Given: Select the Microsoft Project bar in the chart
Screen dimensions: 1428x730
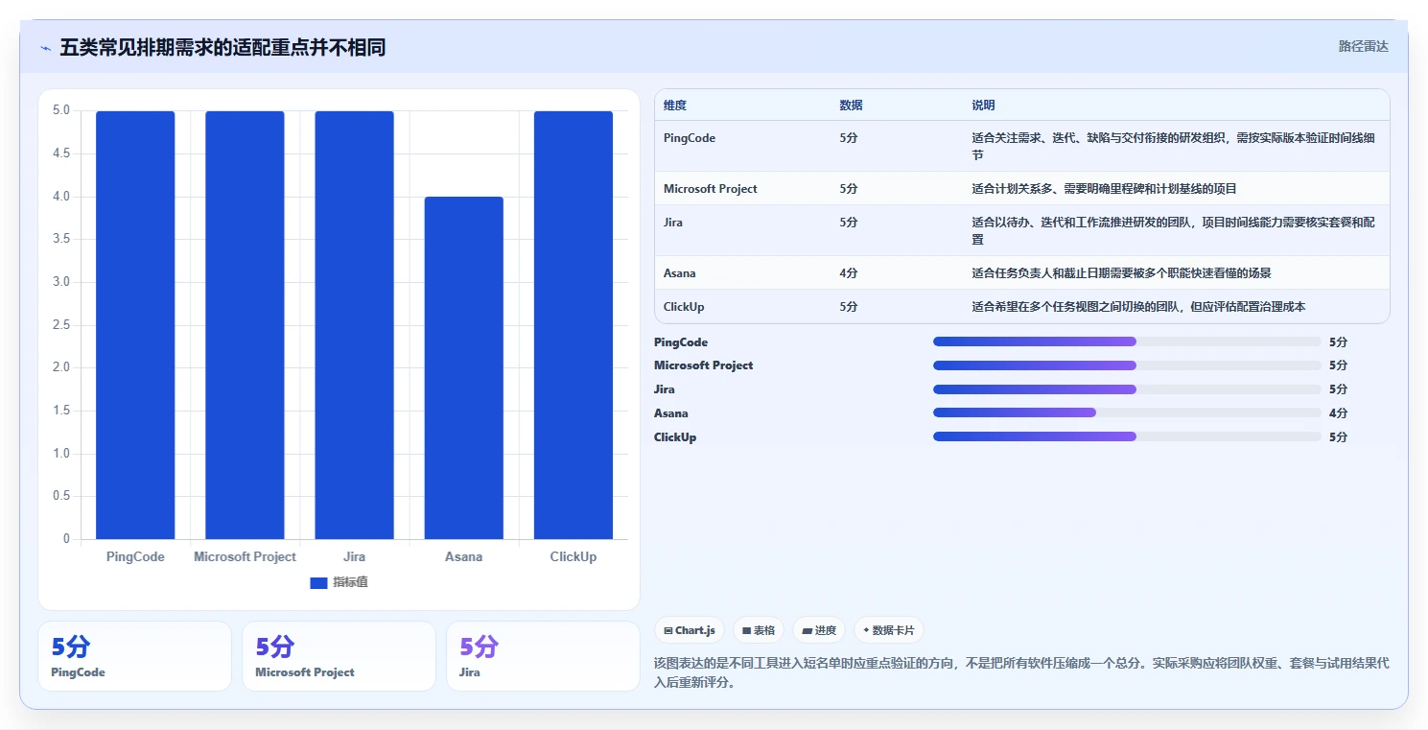Looking at the screenshot, I should (x=245, y=325).
